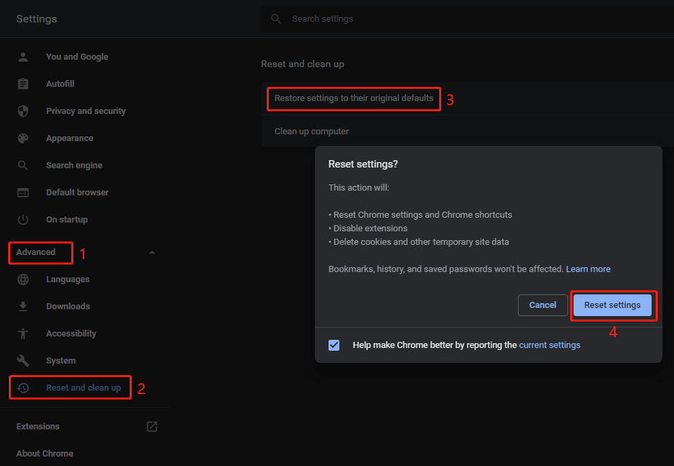Viewport: 674px width, 466px height.
Task: Open You and Google settings
Action: pos(77,57)
